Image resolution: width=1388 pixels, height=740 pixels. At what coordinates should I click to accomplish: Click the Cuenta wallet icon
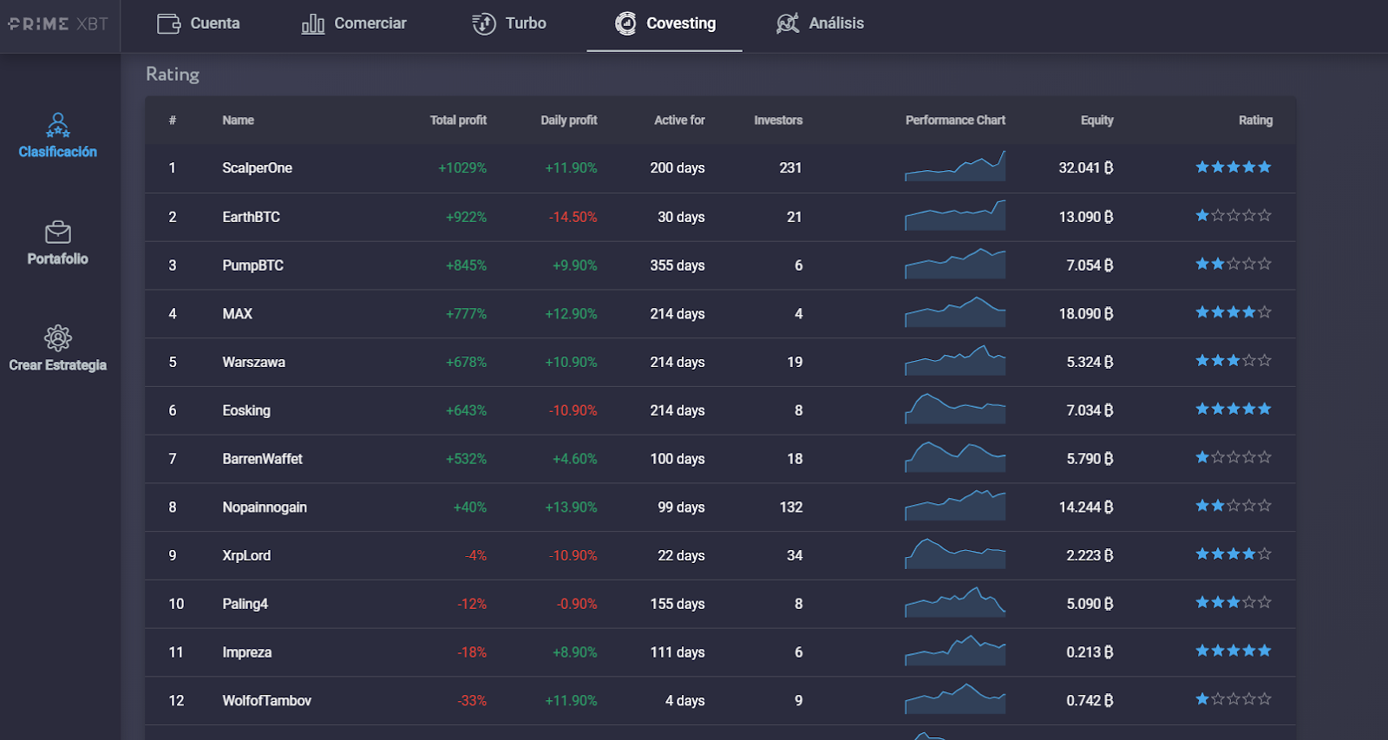(x=168, y=23)
